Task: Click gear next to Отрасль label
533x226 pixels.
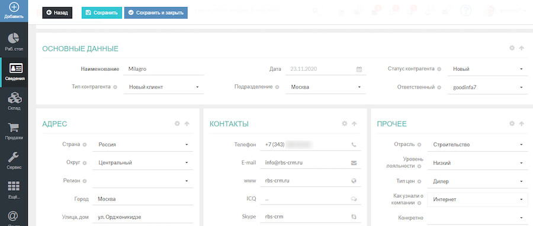Action: coord(419,145)
